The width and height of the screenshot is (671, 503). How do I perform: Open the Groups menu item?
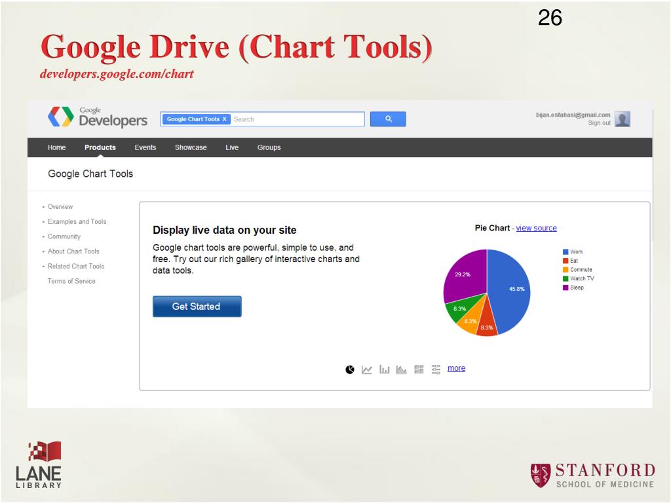coord(269,147)
